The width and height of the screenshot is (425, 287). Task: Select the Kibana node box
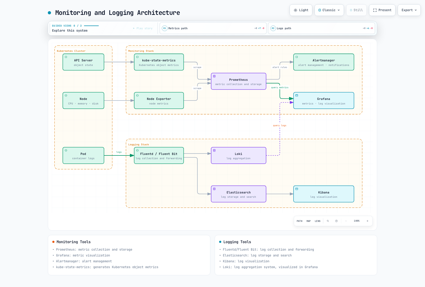pos(324,194)
